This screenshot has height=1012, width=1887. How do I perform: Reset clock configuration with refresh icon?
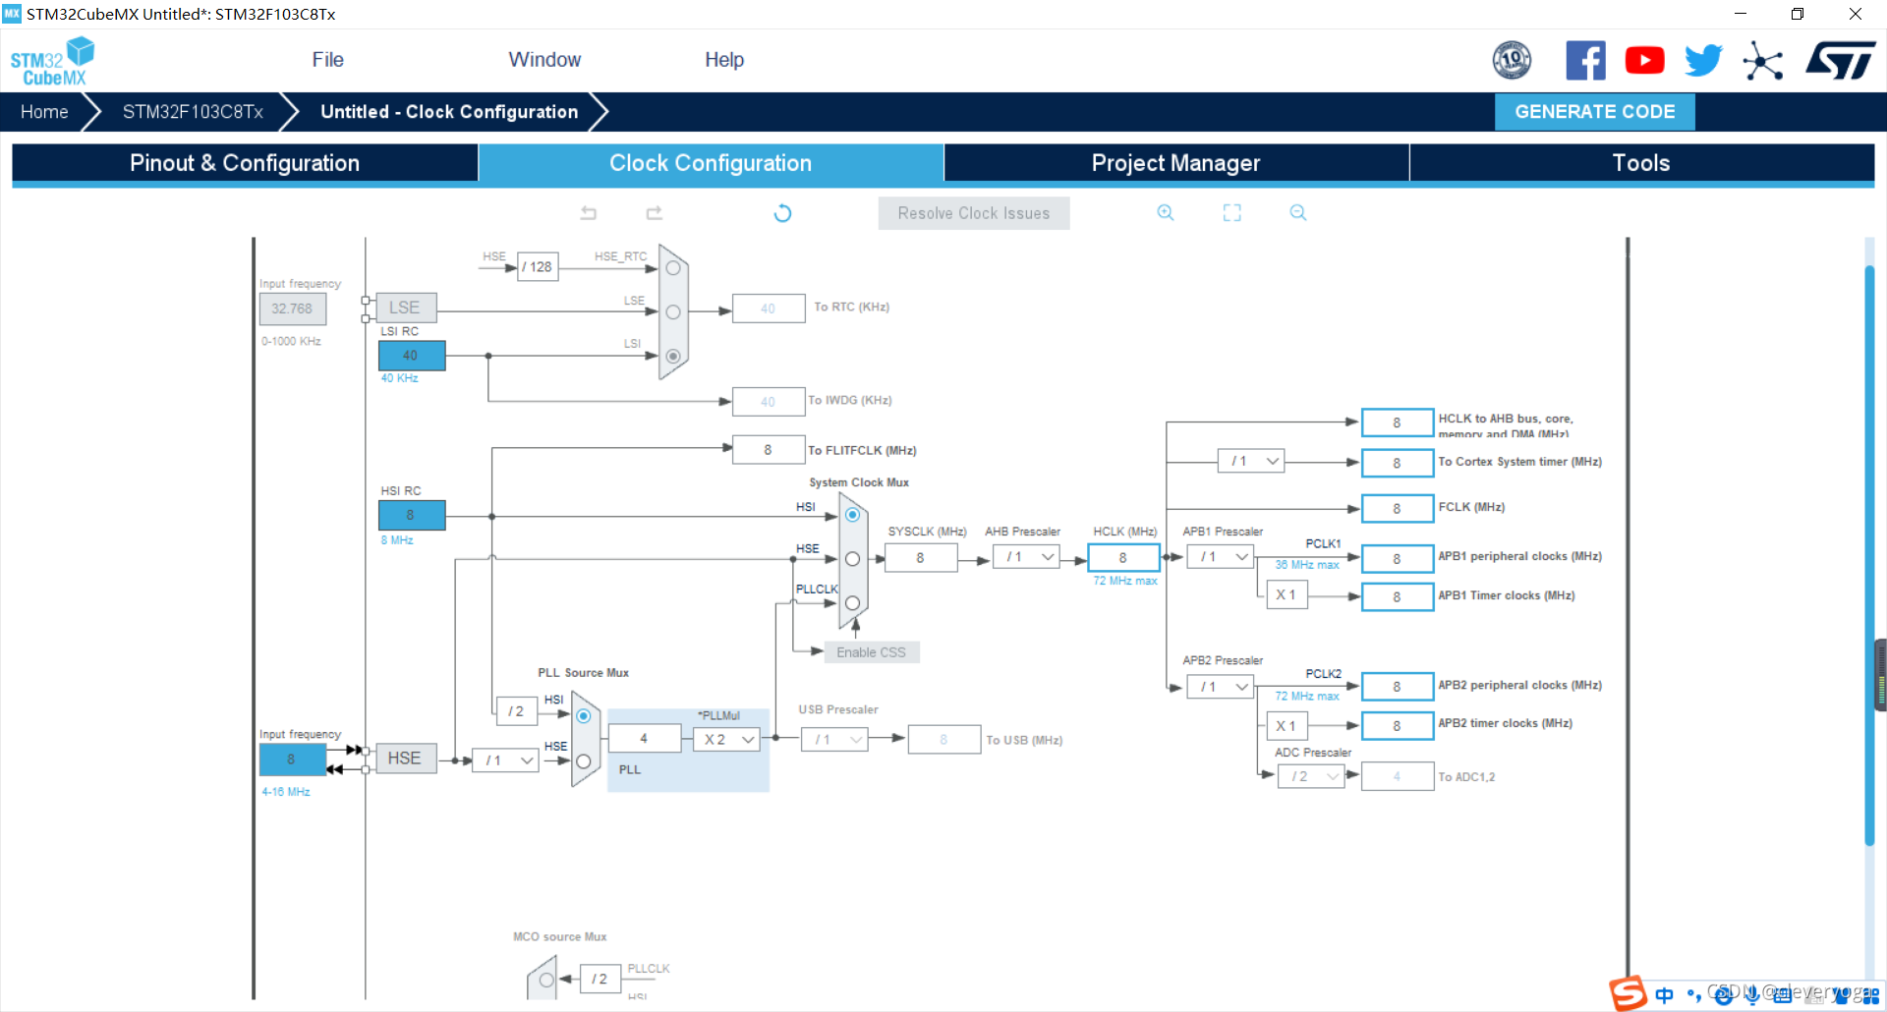tap(782, 213)
